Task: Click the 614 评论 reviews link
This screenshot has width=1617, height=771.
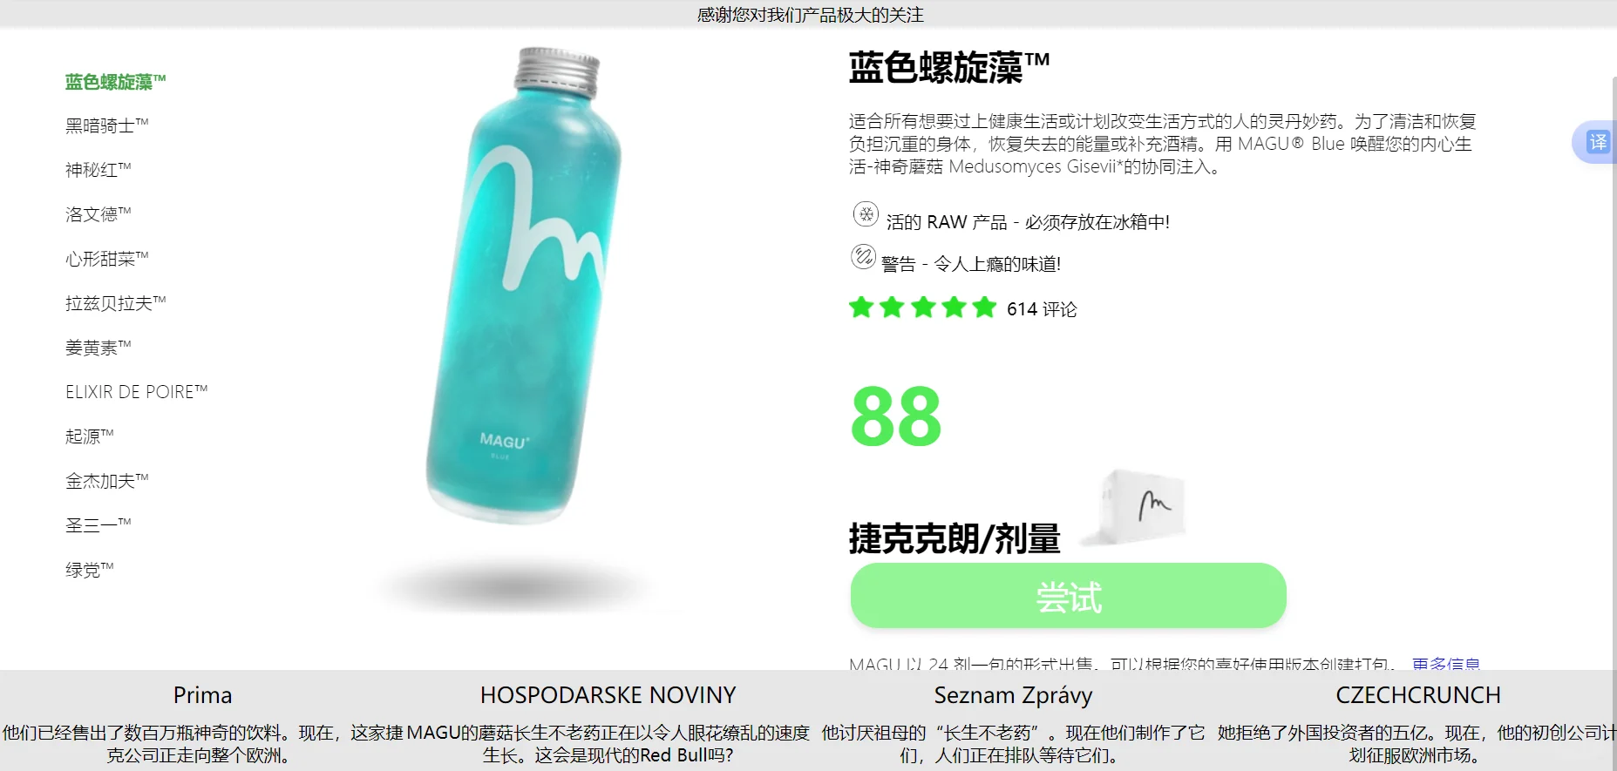Action: click(x=1042, y=309)
